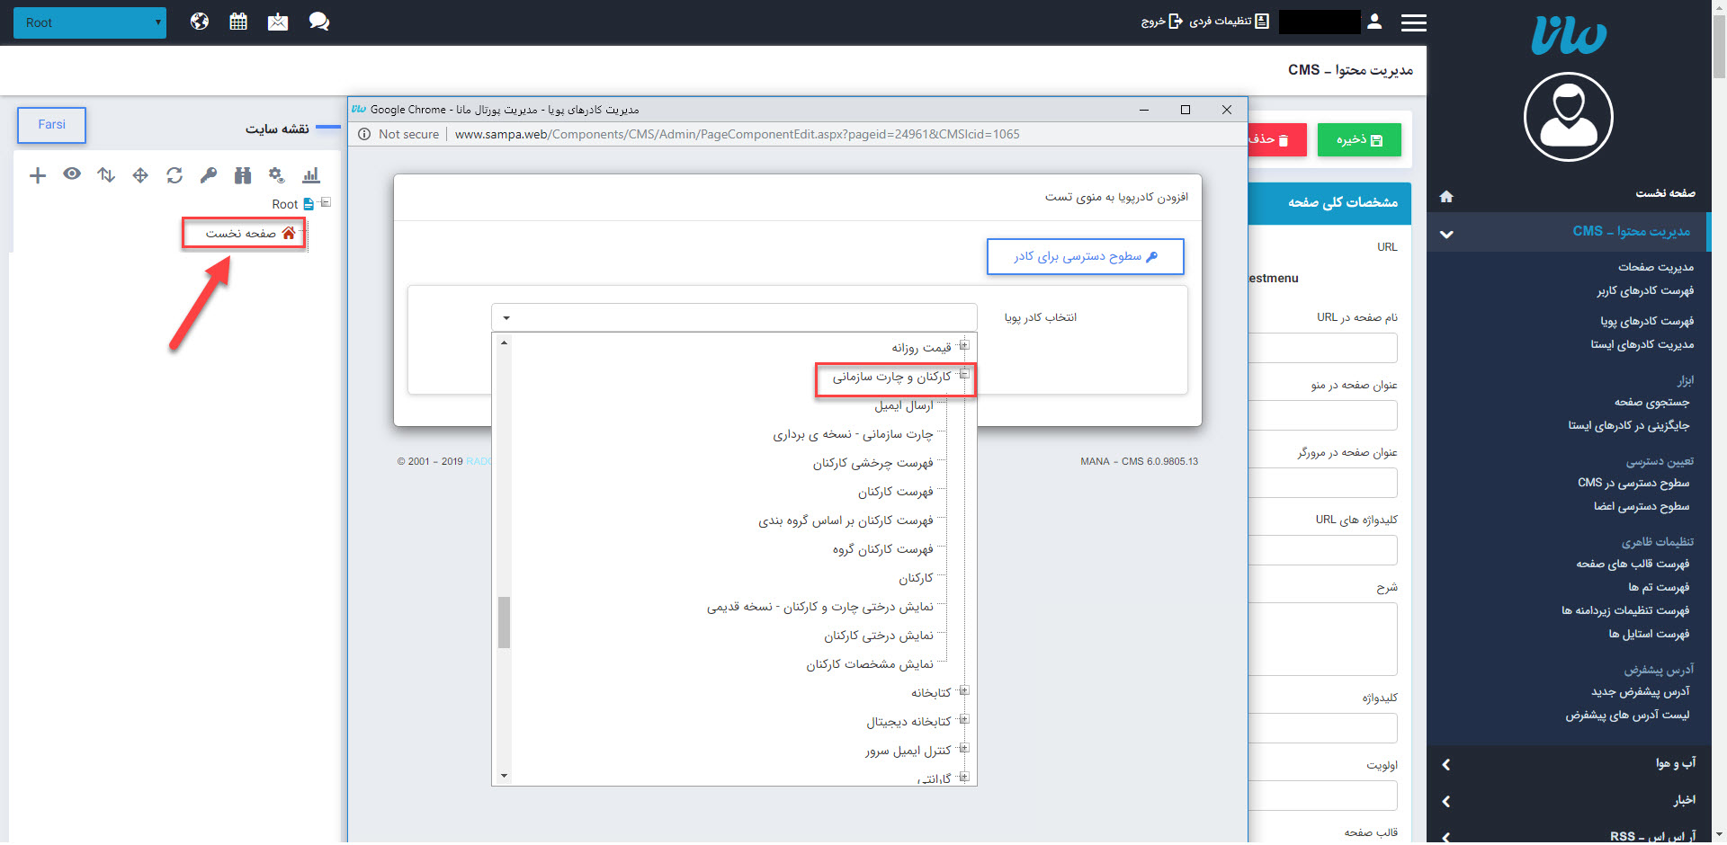
Task: Collapse the کارکنان و چارت سازمانی tree node
Action: pos(964,375)
